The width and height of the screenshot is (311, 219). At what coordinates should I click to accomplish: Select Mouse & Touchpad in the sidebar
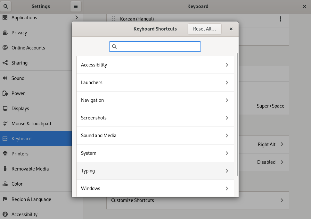click(x=31, y=124)
